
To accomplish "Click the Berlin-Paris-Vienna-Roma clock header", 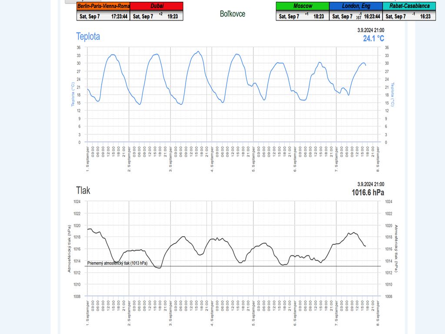I will pyautogui.click(x=103, y=6).
